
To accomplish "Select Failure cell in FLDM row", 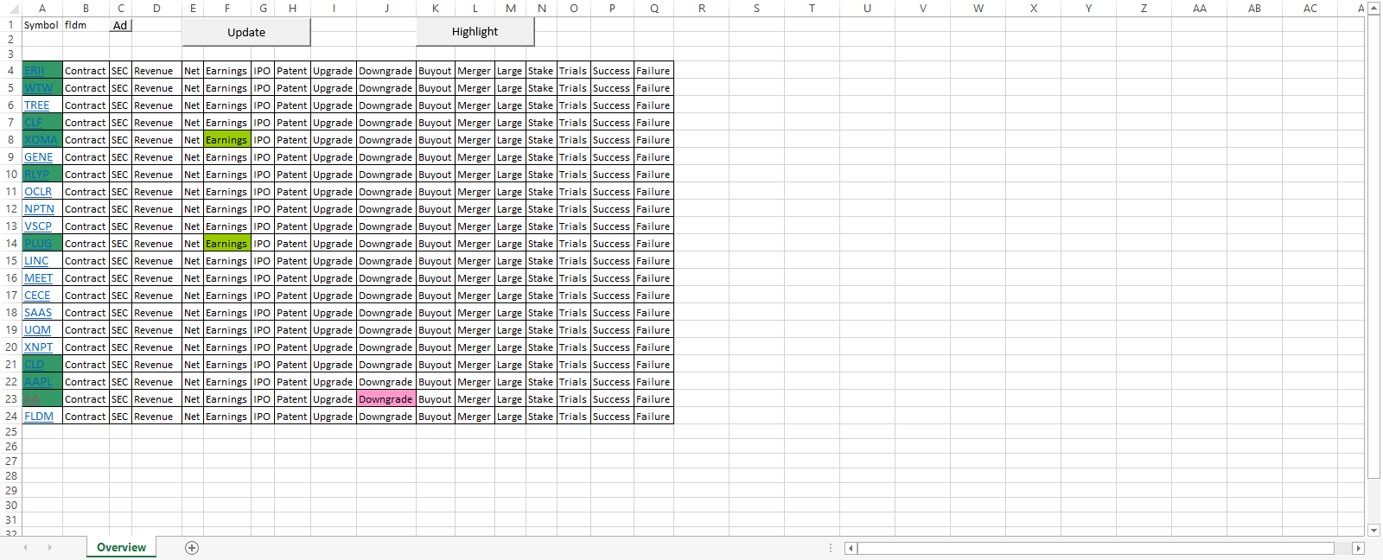I will point(653,417).
